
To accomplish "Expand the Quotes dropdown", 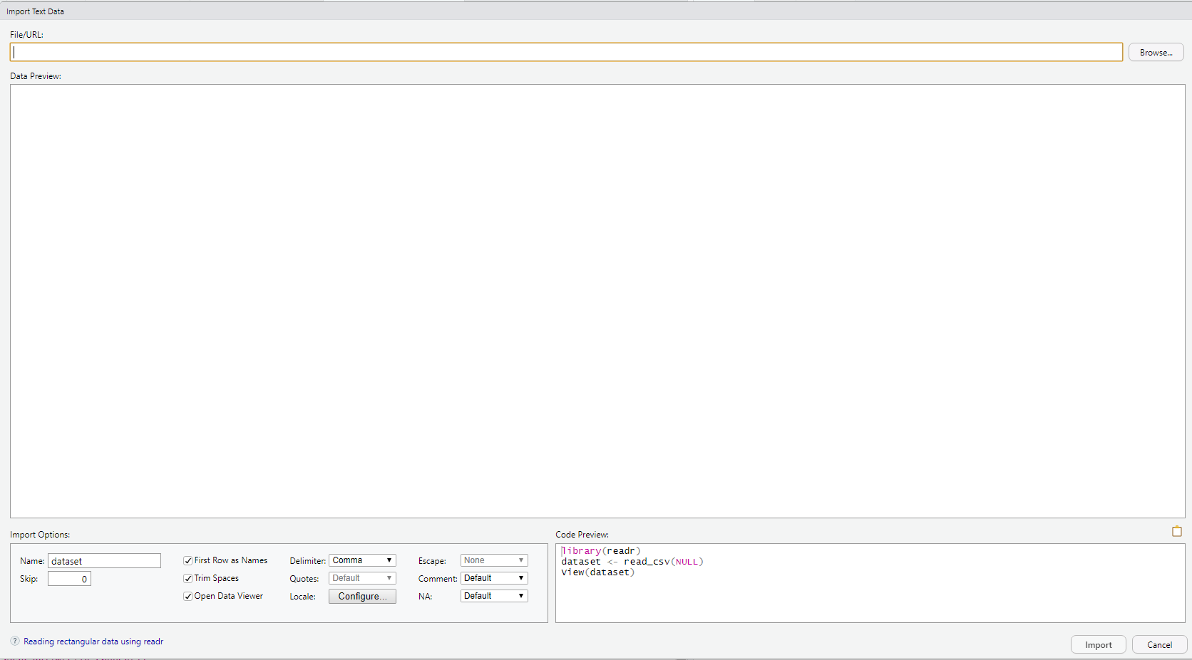I will [x=362, y=578].
